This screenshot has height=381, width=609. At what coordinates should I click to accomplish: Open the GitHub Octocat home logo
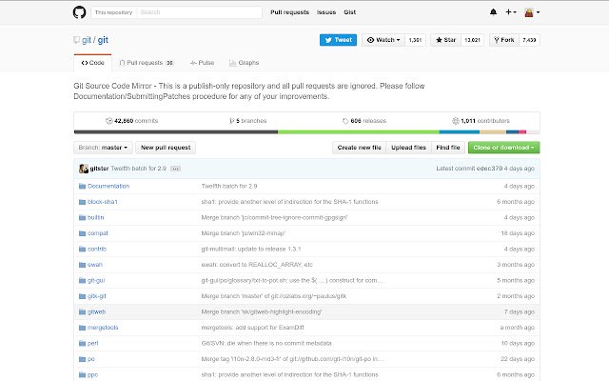click(79, 12)
